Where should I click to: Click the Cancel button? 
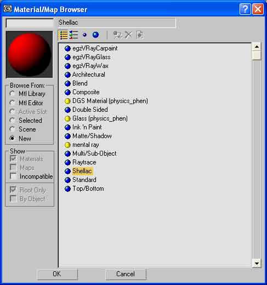click(126, 274)
